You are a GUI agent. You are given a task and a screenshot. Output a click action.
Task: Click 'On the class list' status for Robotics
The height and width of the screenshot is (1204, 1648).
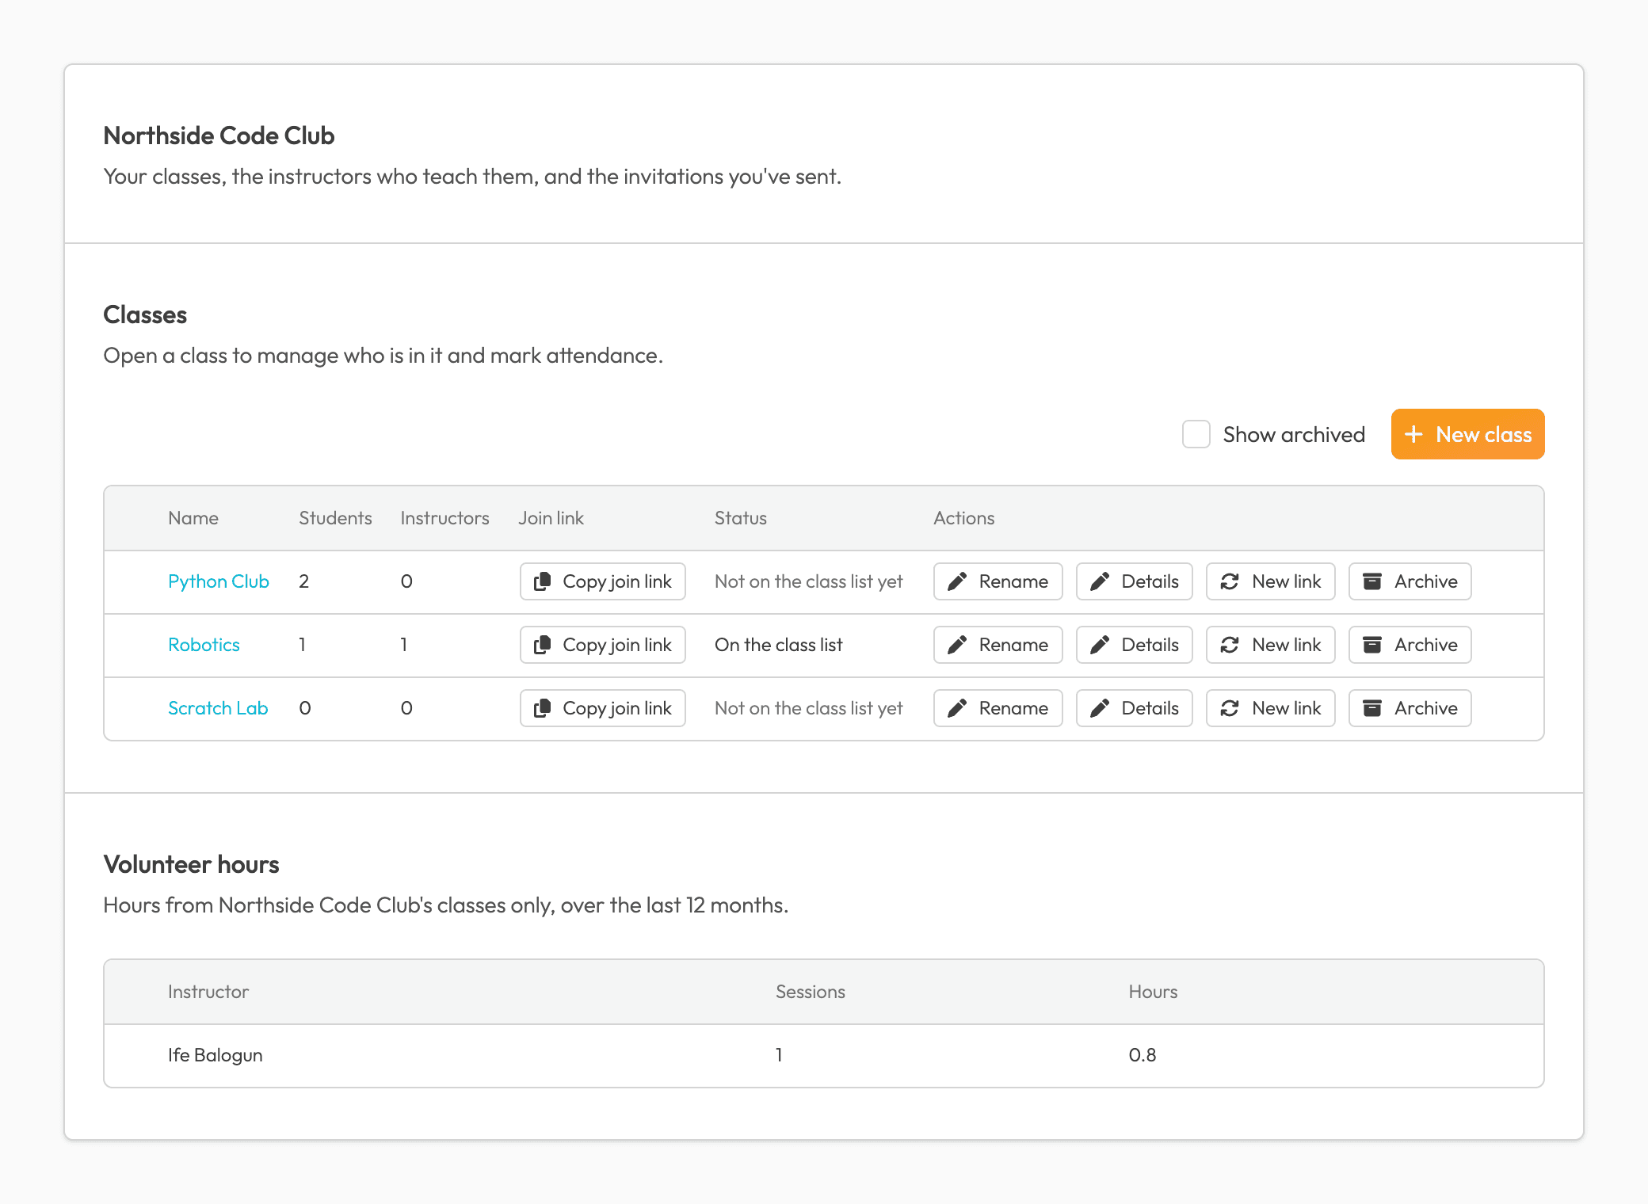pos(778,645)
